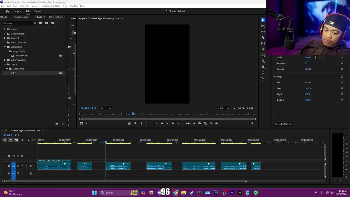
Task: Open Windows Start menu
Action: point(94,193)
